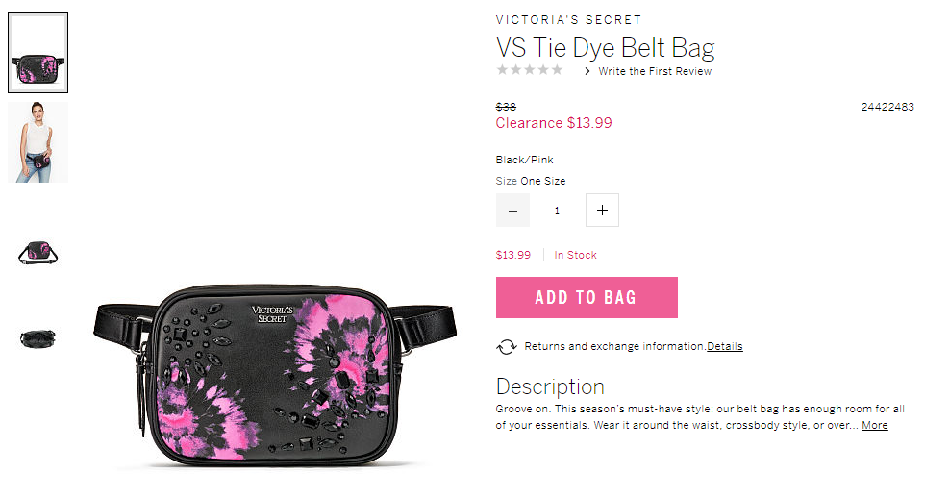925x498 pixels.
Task: Click the main tie dye bag image
Action: [x=275, y=376]
